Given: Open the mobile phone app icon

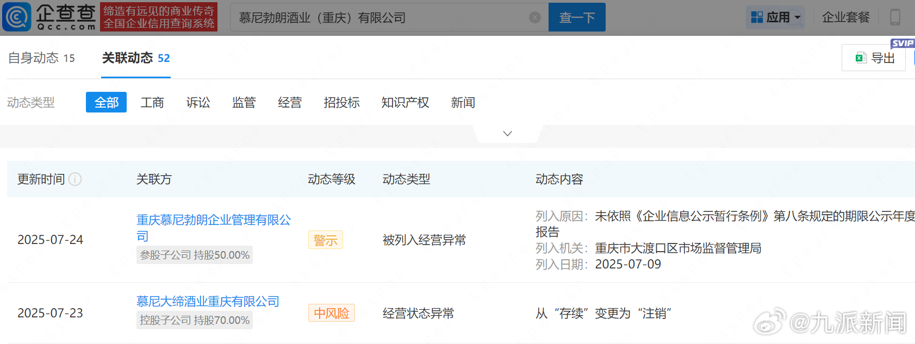Looking at the screenshot, I should pos(894,17).
